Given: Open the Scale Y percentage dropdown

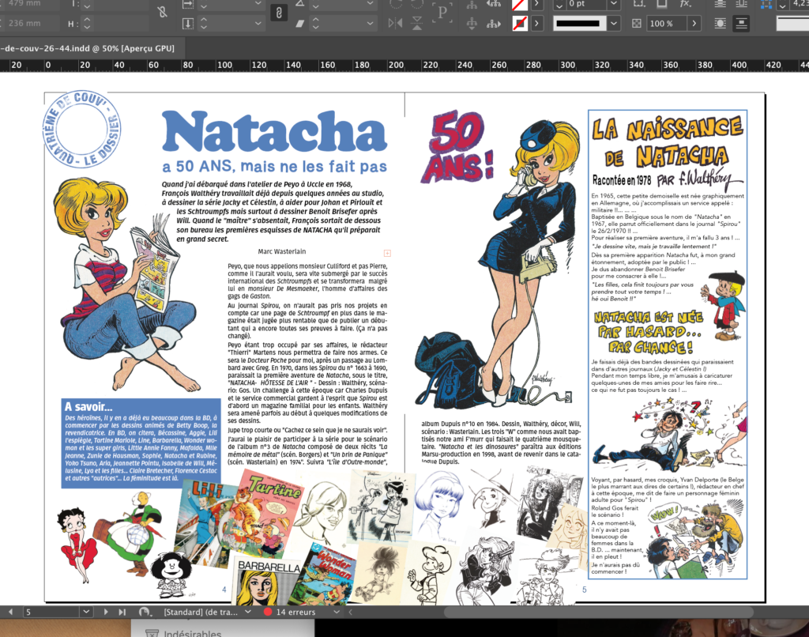Looking at the screenshot, I should coord(258,23).
